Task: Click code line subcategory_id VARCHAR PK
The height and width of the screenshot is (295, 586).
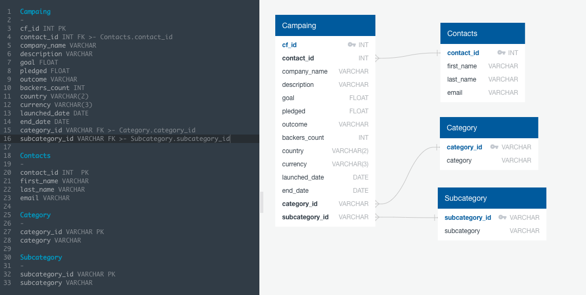Action: (x=68, y=274)
